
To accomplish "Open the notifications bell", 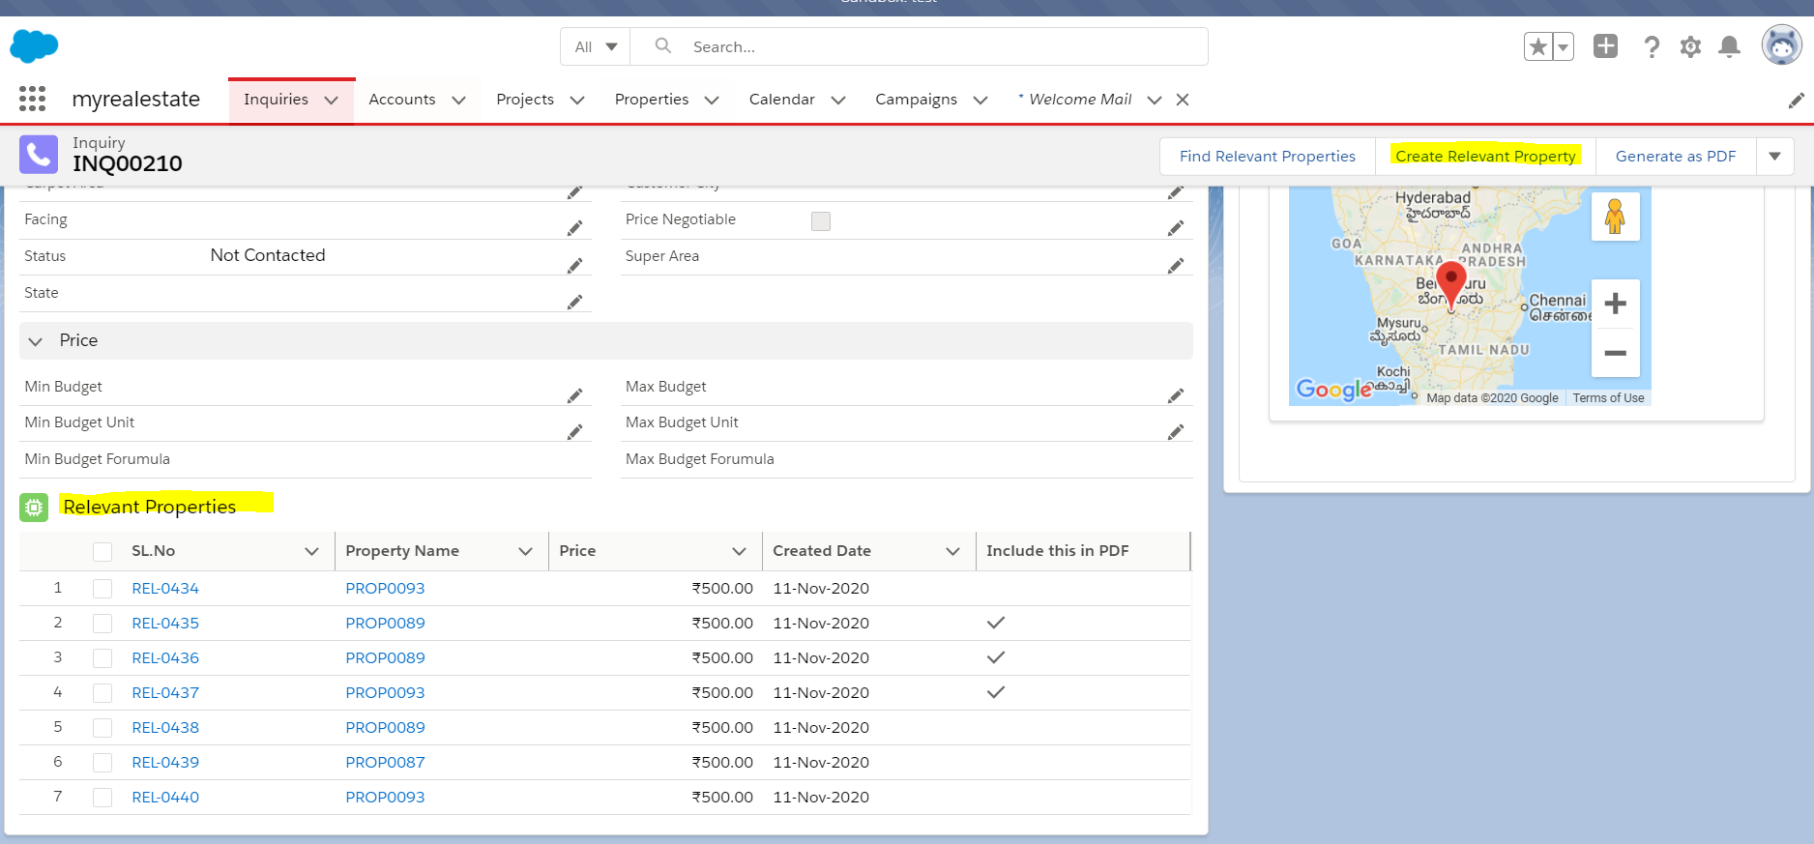I will 1729,46.
